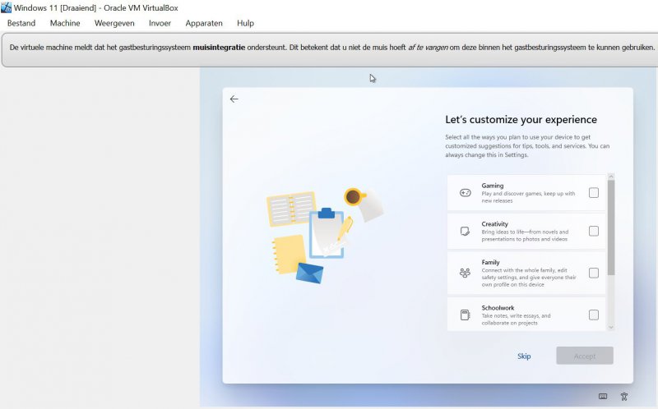Select the Schoolwork option title

498,308
